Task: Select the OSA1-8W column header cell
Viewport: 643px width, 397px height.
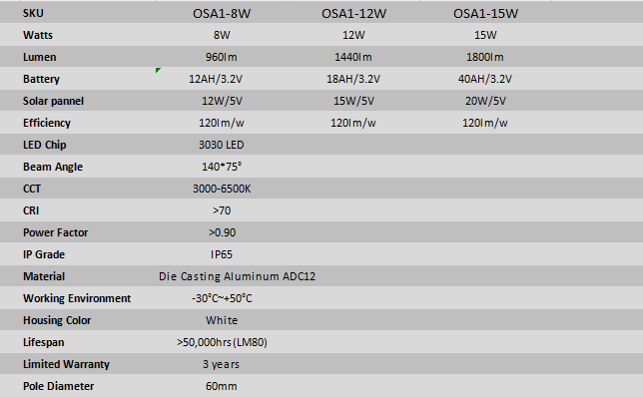Action: pyautogui.click(x=222, y=14)
